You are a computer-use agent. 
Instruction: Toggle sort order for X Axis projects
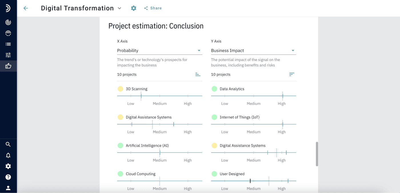(198, 74)
